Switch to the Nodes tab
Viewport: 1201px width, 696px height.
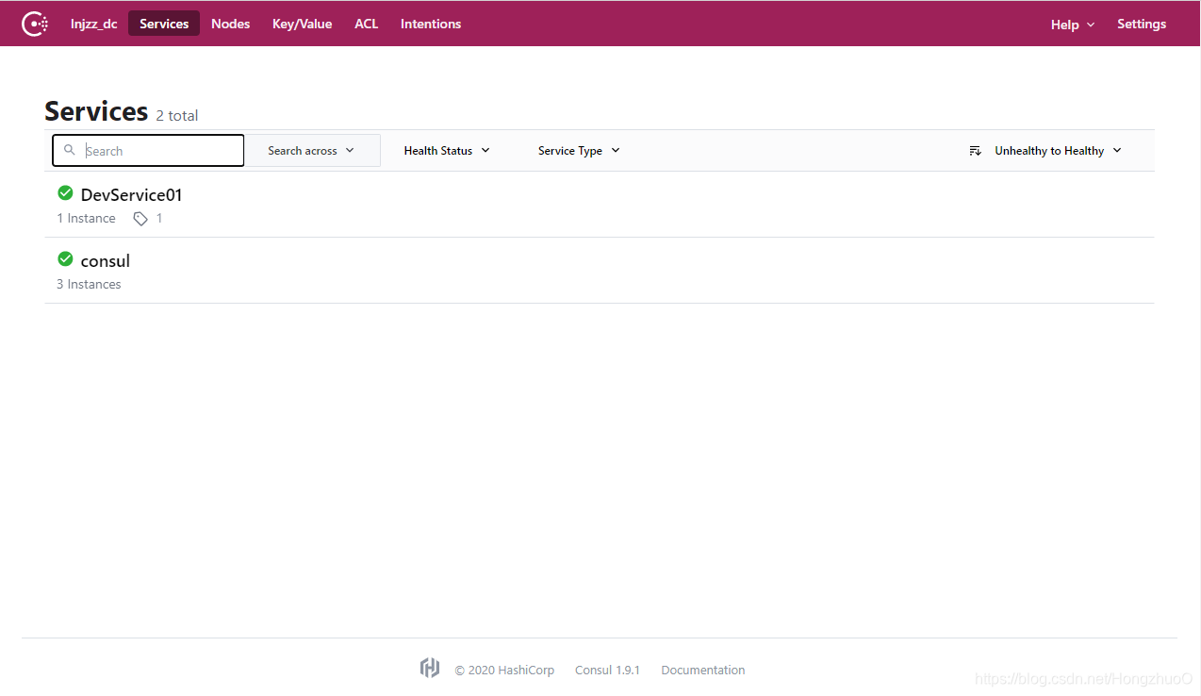(230, 24)
